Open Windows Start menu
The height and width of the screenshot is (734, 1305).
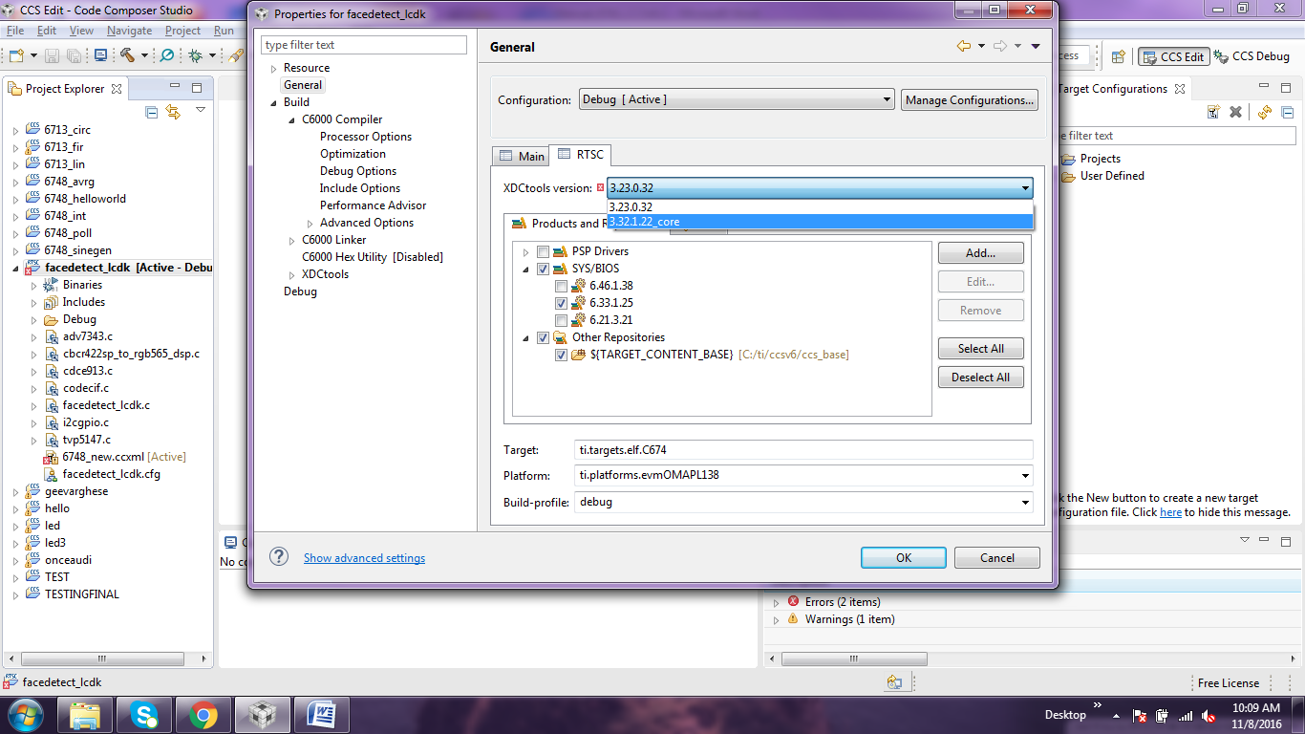click(24, 715)
